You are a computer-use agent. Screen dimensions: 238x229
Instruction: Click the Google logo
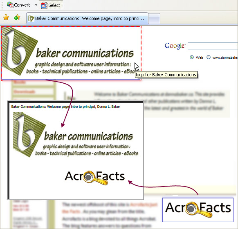tap(175, 46)
